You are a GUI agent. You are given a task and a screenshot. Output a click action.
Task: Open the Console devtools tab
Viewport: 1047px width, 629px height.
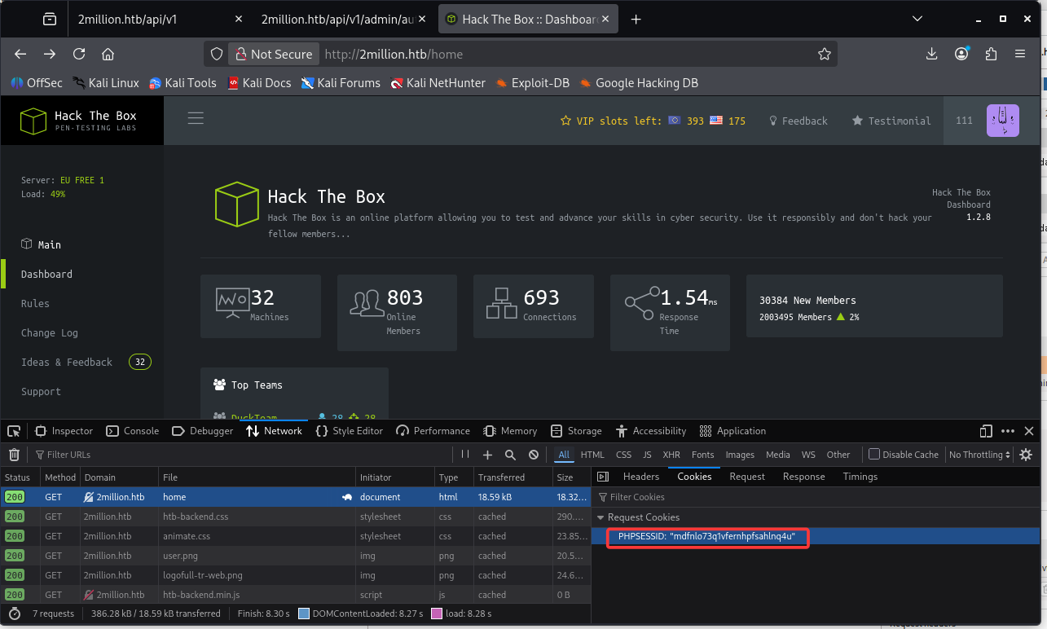tap(141, 431)
